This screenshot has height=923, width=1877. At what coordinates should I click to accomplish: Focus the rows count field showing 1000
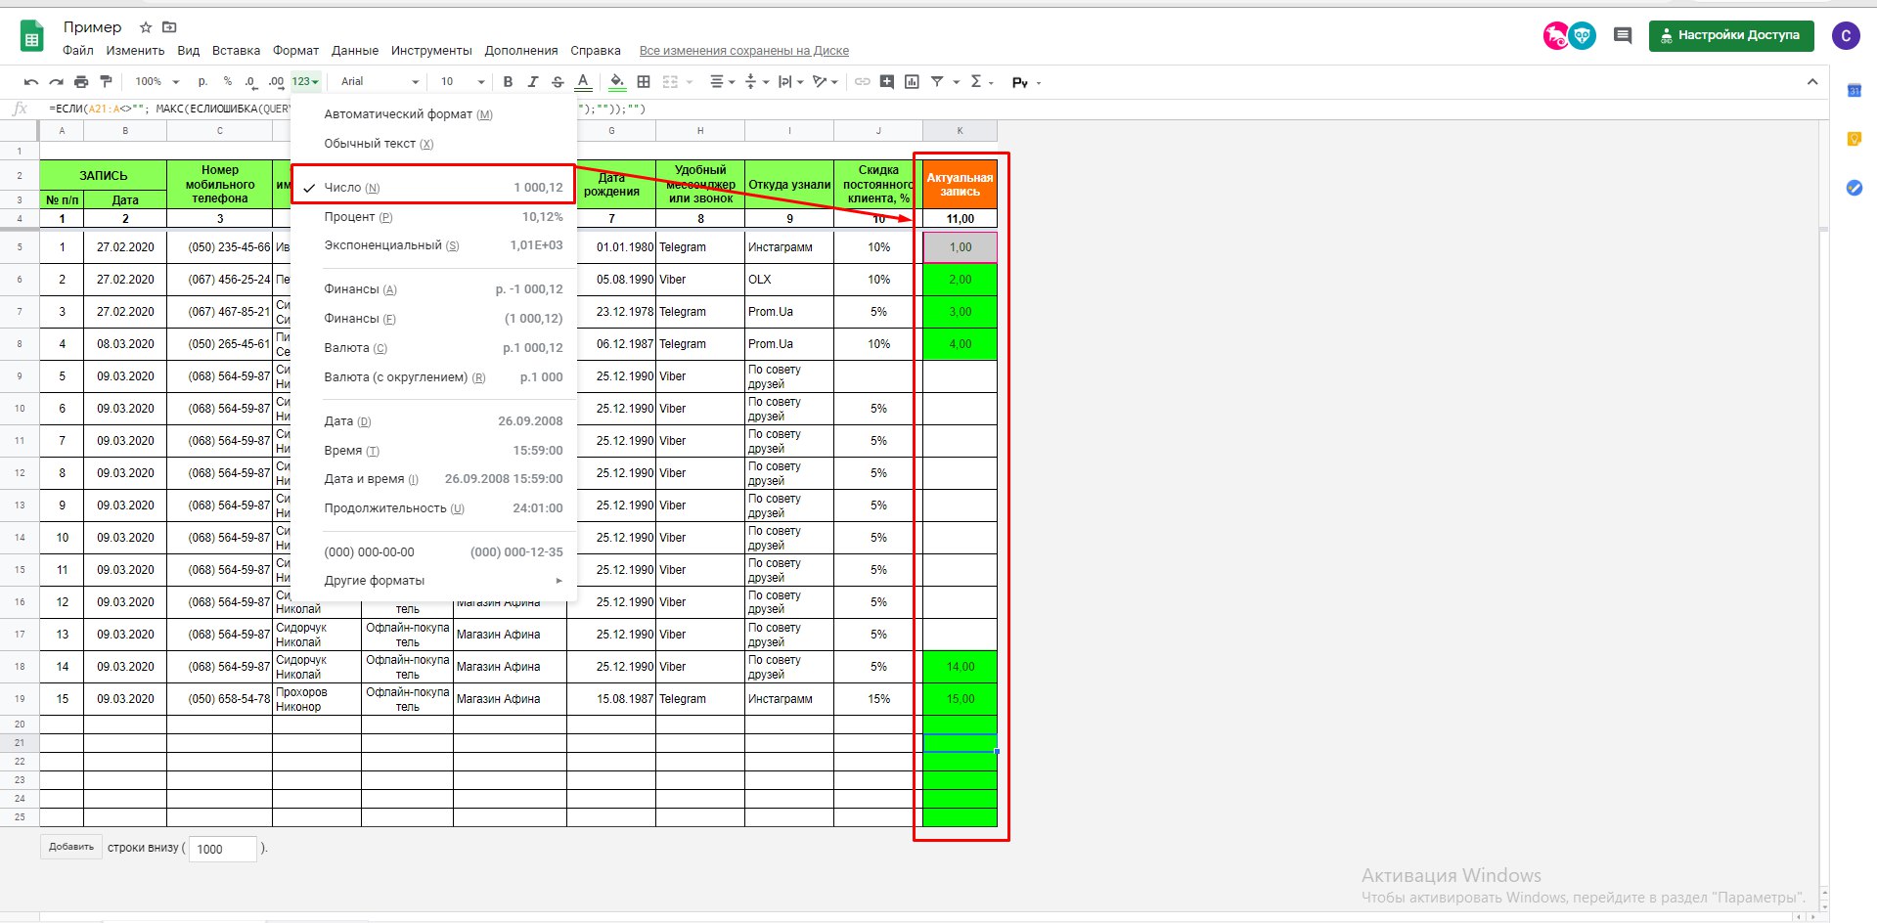pyautogui.click(x=222, y=849)
